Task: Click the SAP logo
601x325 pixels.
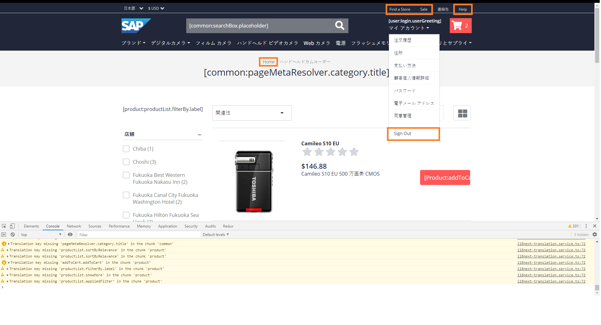Action: (x=136, y=26)
